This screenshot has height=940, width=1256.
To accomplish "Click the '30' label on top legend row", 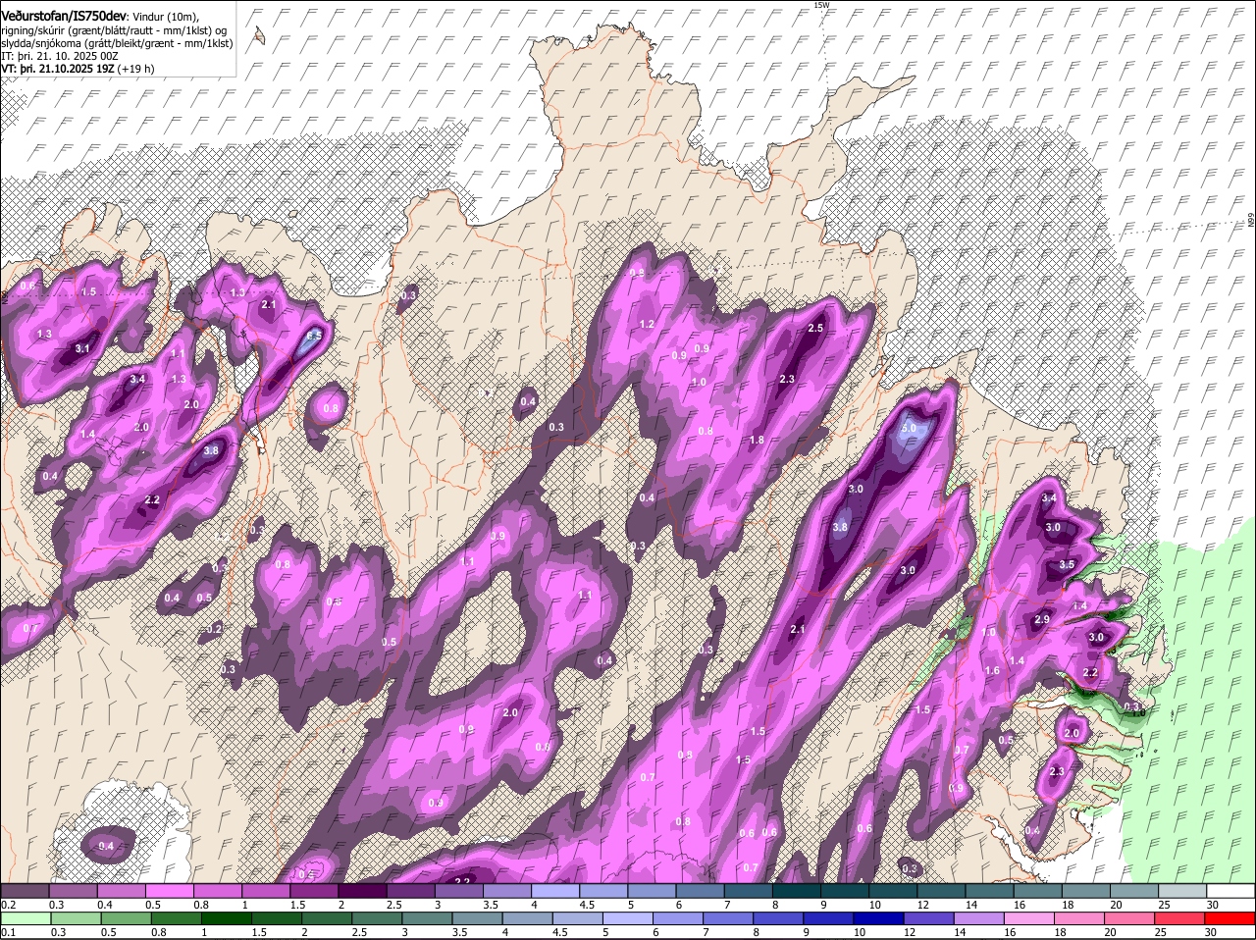I will 1213,905.
